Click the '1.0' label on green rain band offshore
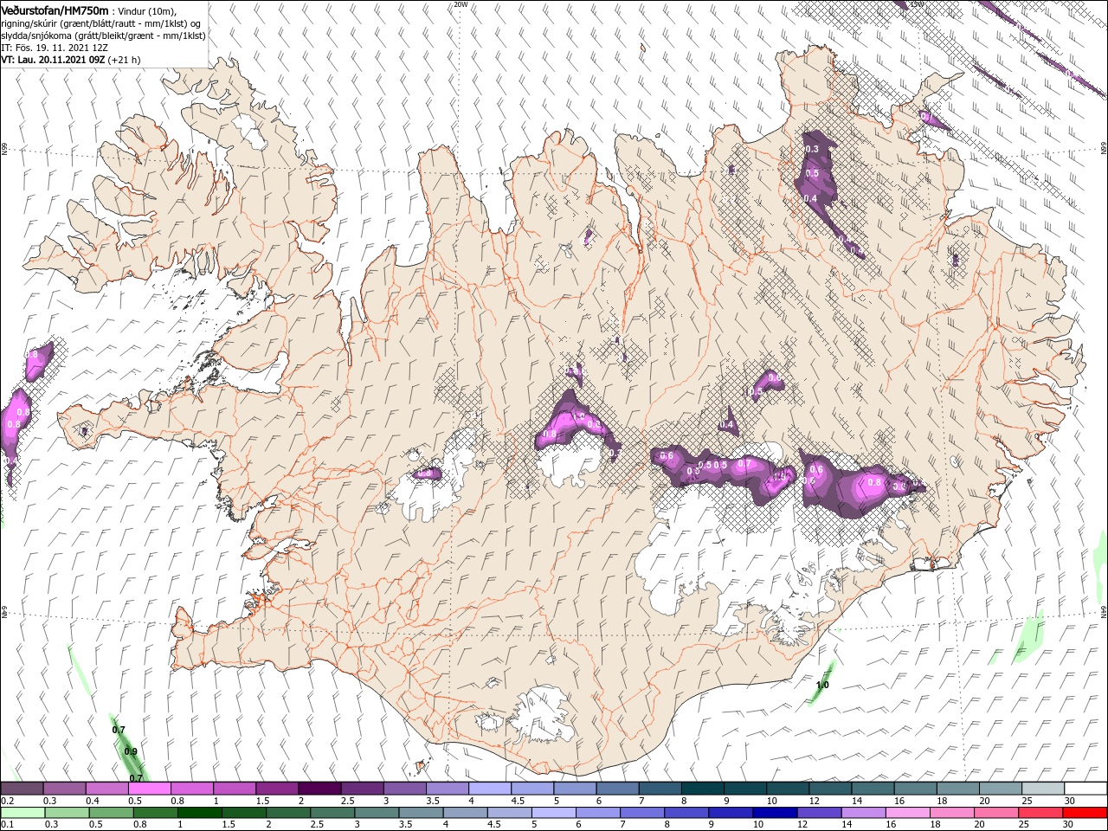The image size is (1108, 831). point(822,686)
